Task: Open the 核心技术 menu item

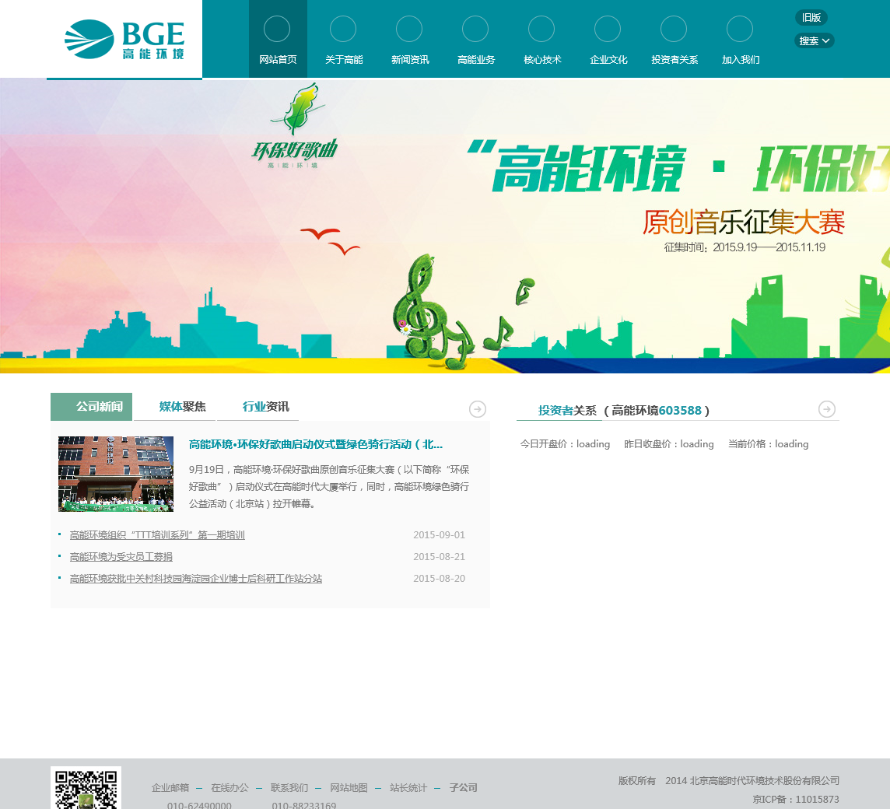Action: (542, 60)
